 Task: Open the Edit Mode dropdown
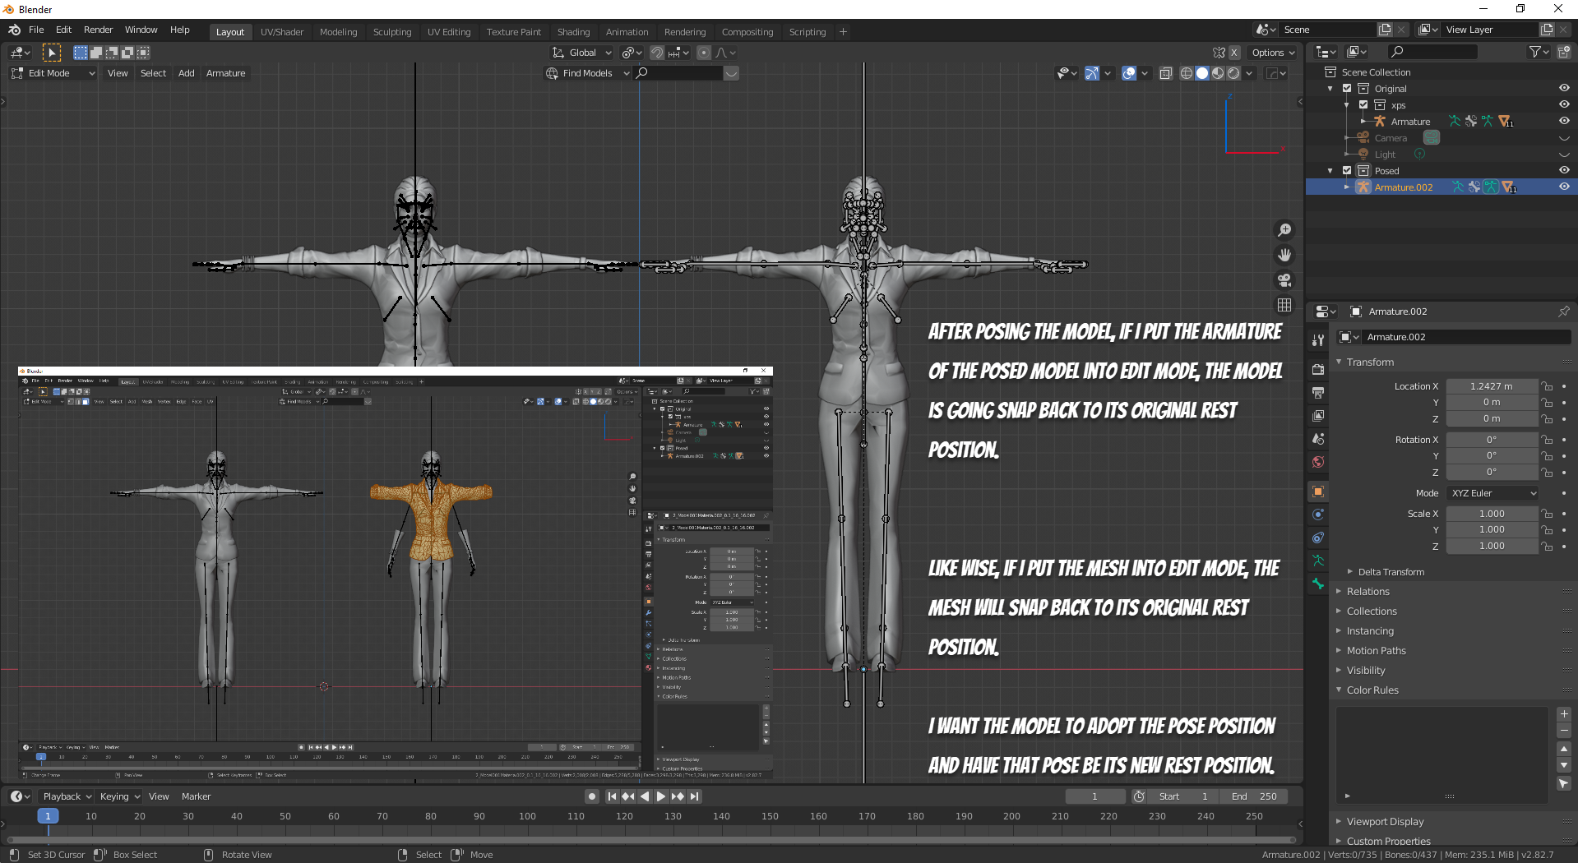coord(53,73)
